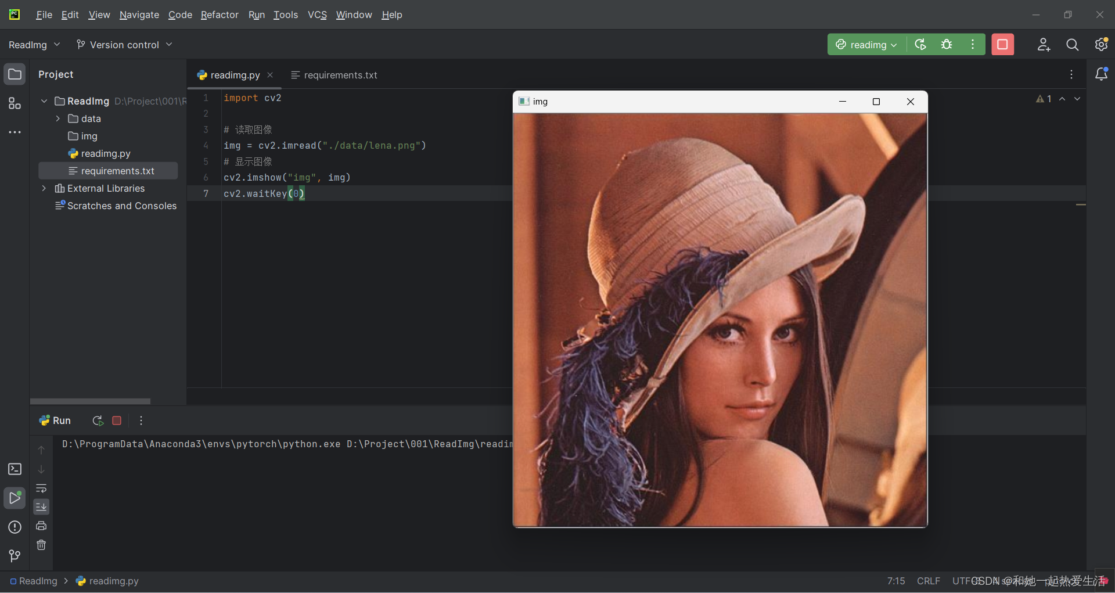
Task: Change the CRLF line separator
Action: tap(928, 581)
